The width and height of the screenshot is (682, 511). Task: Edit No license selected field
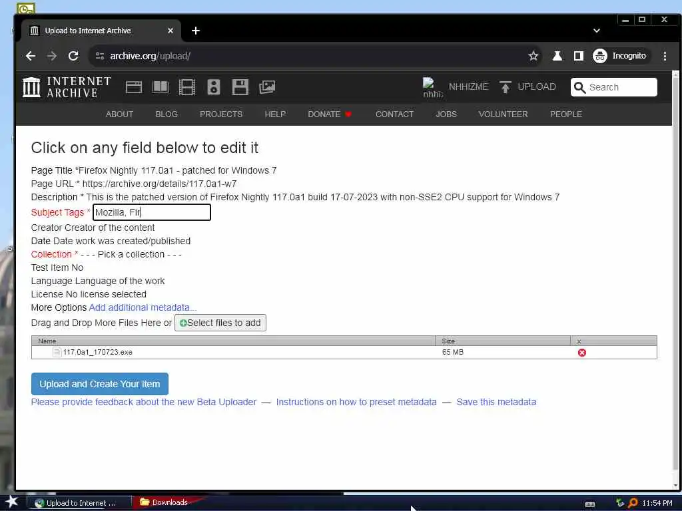106,294
